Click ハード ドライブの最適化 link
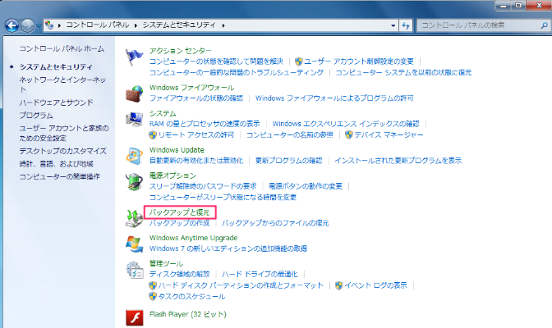This screenshot has height=328, width=552. (260, 274)
